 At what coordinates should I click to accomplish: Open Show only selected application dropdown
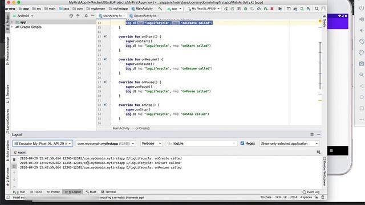click(x=289, y=143)
